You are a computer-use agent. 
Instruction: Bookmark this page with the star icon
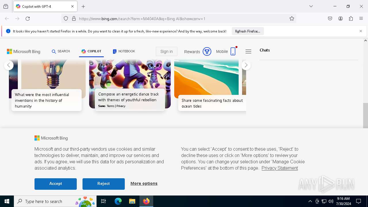(292, 19)
